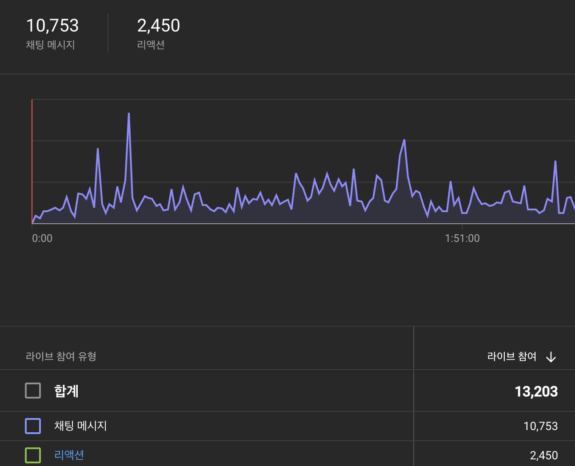The image size is (575, 466).
Task: Toggle the green 리액션 checkbox
Action: tap(33, 455)
